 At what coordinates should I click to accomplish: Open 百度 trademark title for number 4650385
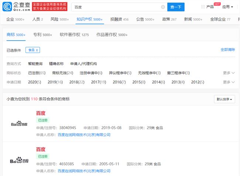point(41,149)
